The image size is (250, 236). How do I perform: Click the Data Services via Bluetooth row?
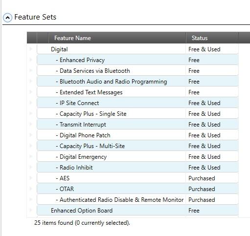(138, 70)
